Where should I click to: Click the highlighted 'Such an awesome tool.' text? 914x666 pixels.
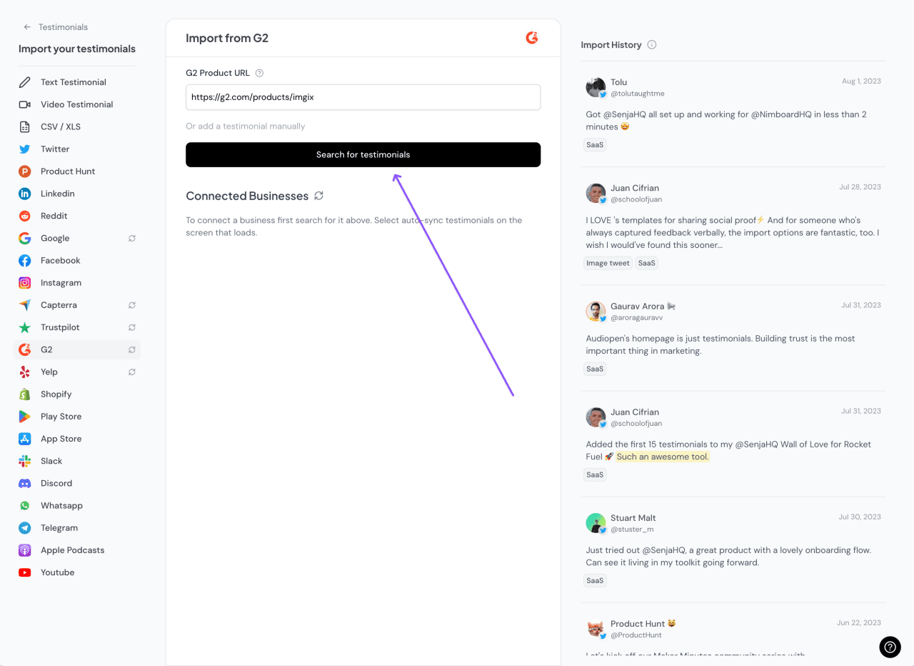pos(663,457)
